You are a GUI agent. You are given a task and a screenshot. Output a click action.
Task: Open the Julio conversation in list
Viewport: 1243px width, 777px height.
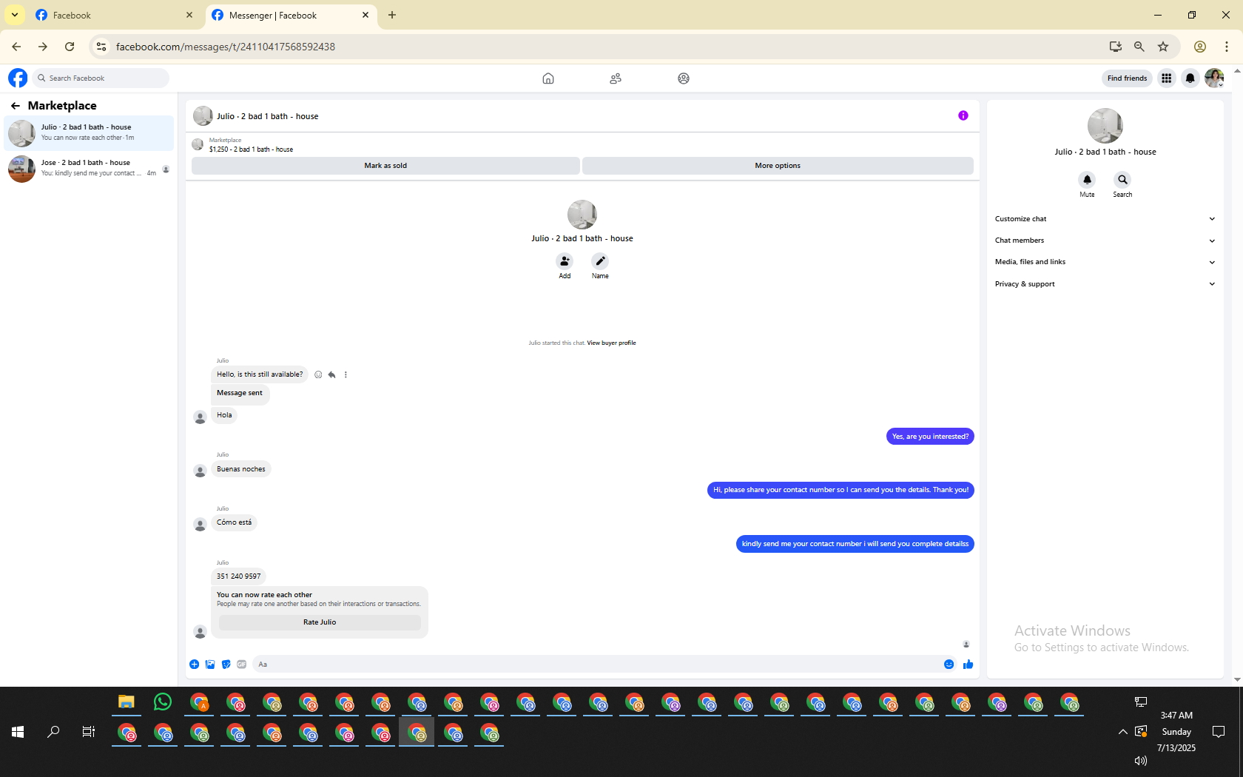89,133
